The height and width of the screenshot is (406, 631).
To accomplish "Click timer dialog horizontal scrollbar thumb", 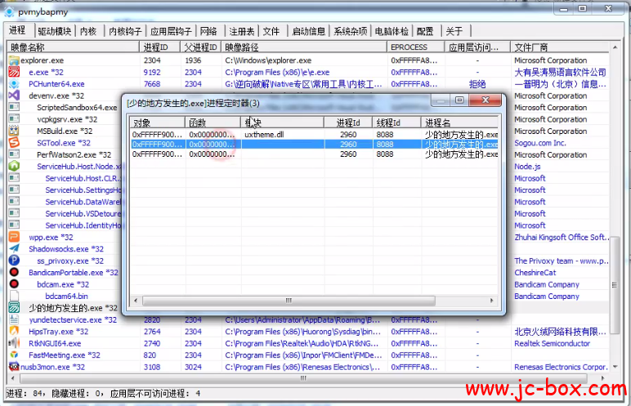I will pos(289,301).
